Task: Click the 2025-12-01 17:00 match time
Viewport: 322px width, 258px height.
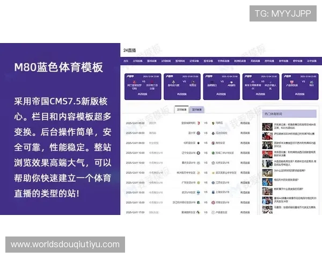Action: click(x=135, y=212)
